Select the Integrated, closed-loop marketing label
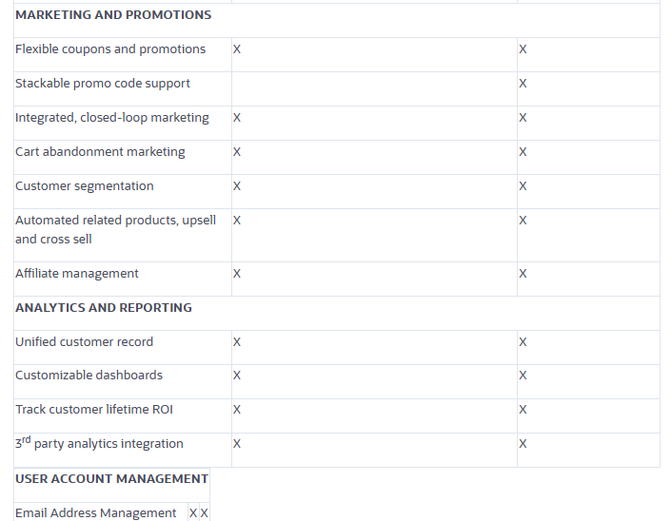This screenshot has height=521, width=671. 112,118
